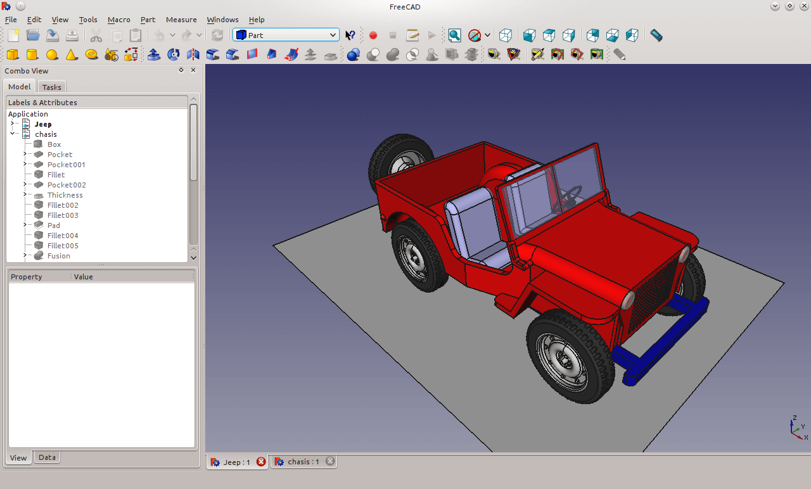Open a document with the Open icon
The height and width of the screenshot is (489, 811).
pyautogui.click(x=32, y=35)
